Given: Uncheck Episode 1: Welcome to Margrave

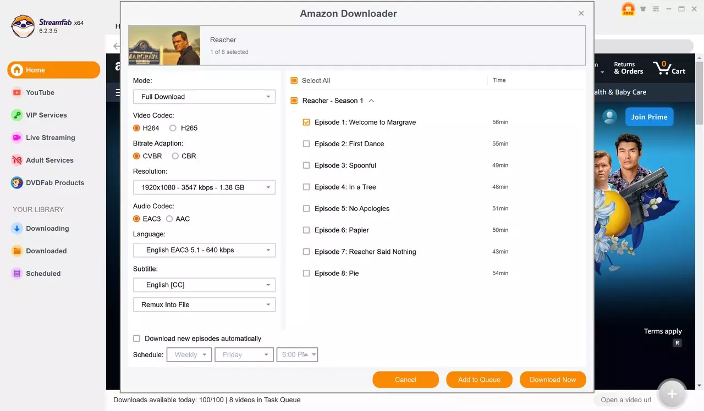Looking at the screenshot, I should tap(306, 122).
